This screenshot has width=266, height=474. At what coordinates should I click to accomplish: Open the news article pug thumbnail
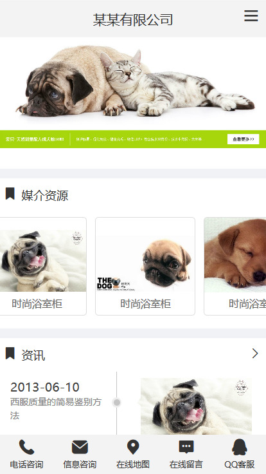tap(197, 406)
